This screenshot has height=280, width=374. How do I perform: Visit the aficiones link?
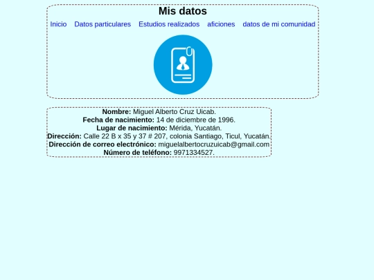point(221,24)
